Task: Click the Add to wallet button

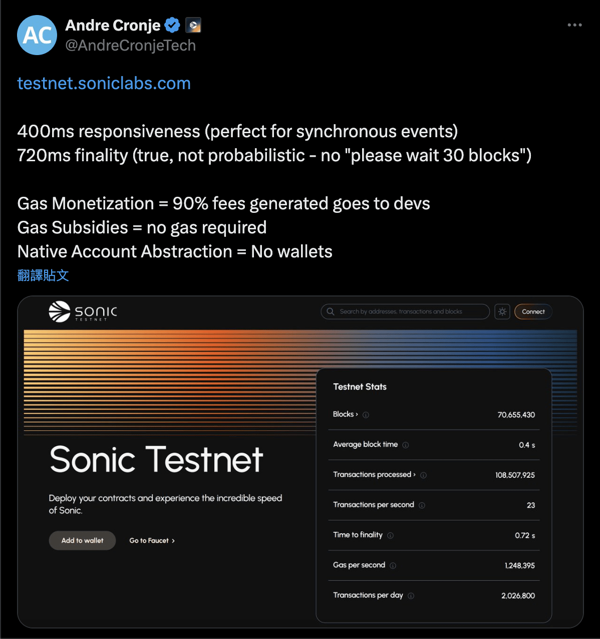Action: tap(82, 540)
